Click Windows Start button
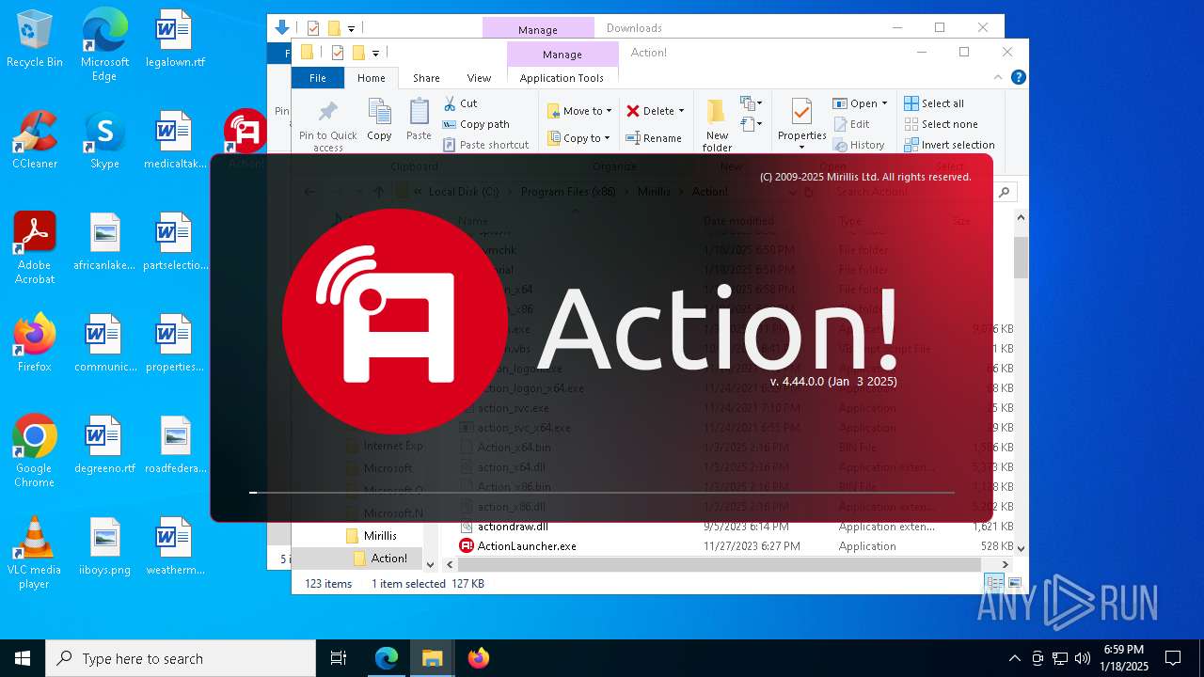The image size is (1204, 677). (x=23, y=658)
